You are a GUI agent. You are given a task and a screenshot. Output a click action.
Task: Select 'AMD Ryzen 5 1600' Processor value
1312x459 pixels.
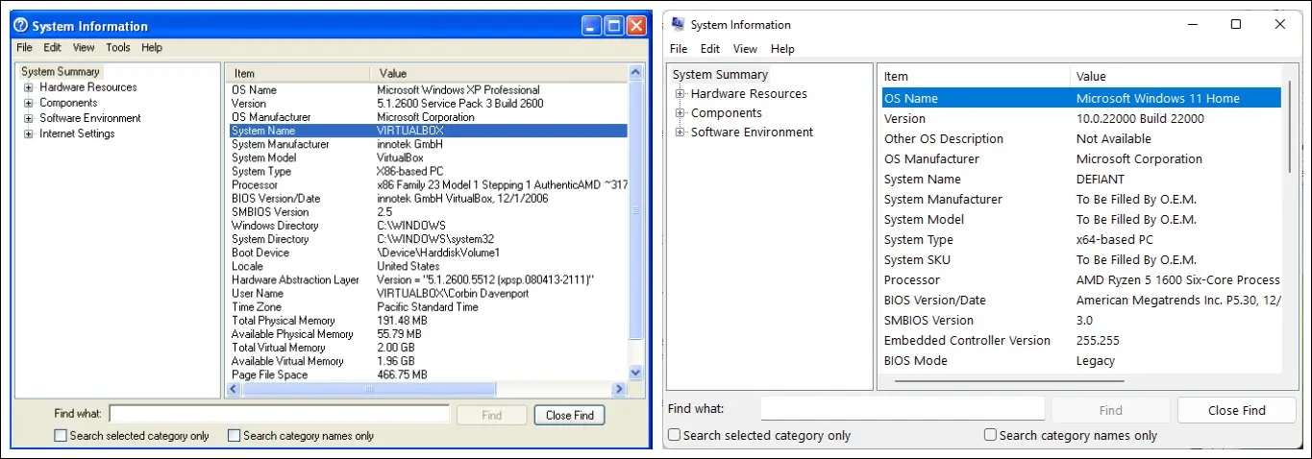point(1177,279)
